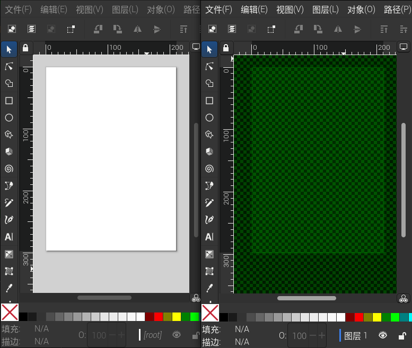Pick the Rectangle tool in left window
Image resolution: width=412 pixels, height=348 pixels.
9,101
